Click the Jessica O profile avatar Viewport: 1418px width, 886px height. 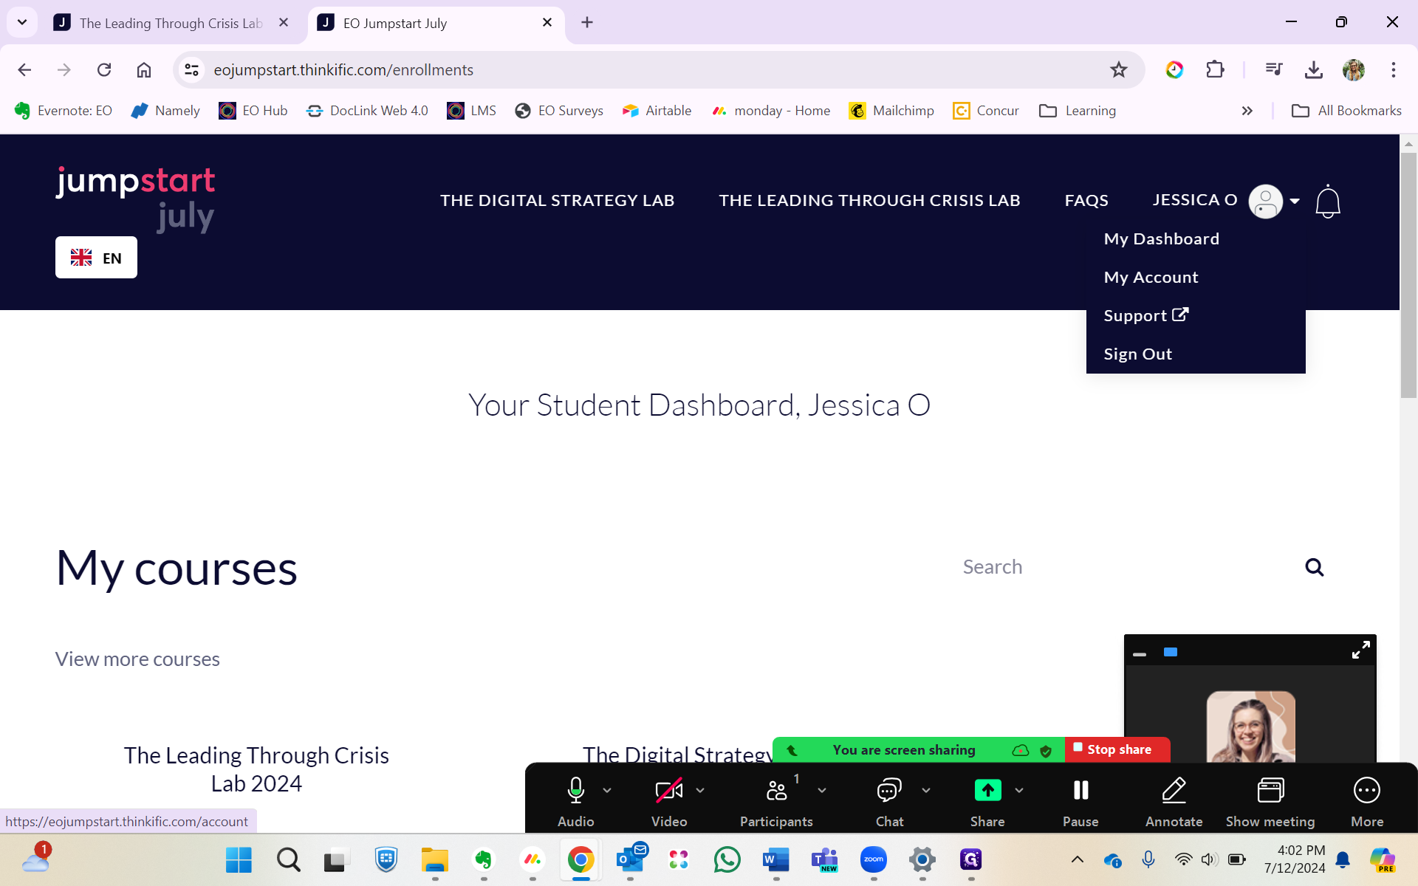(x=1265, y=201)
